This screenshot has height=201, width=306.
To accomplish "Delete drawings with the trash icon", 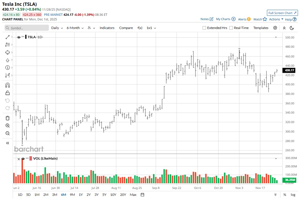I will 7,118.
